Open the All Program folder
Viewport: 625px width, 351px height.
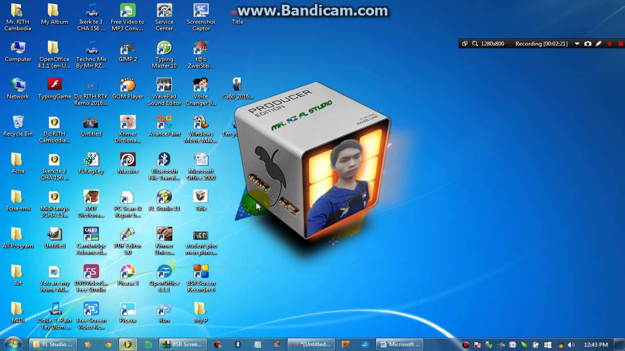click(x=18, y=238)
